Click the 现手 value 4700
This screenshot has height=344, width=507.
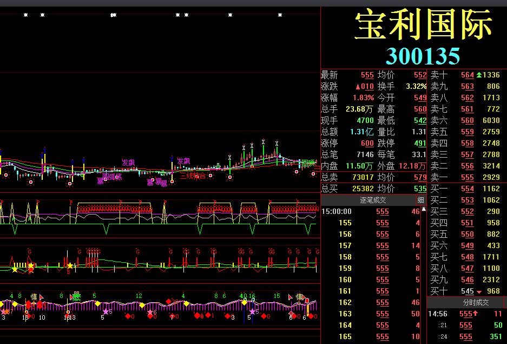(365, 120)
